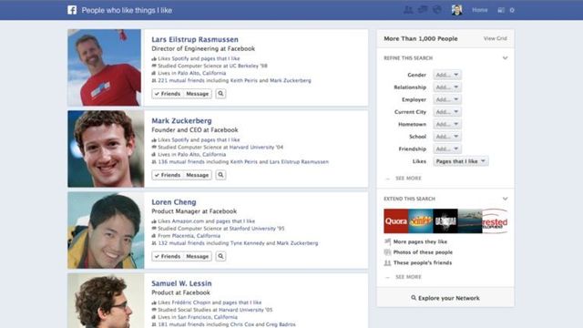Open Samuel W. Lessin's profile name link
This screenshot has width=583, height=328.
[181, 283]
